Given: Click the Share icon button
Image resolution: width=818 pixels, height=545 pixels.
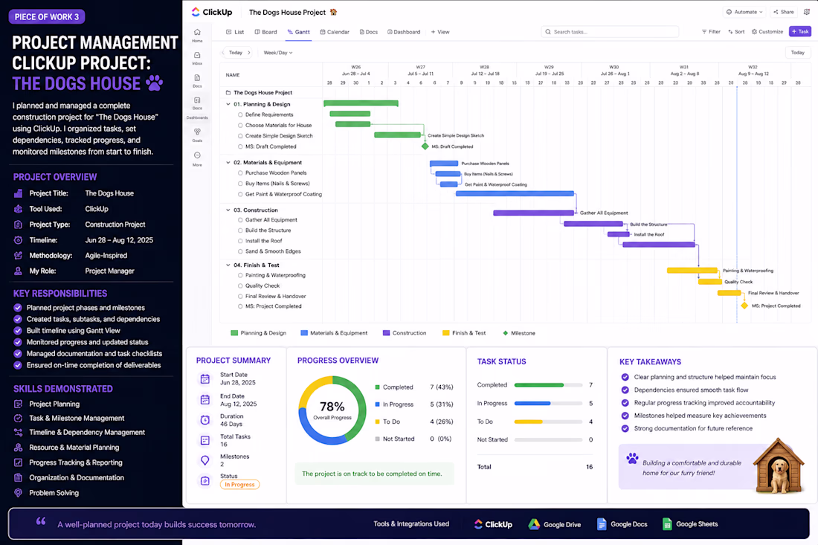Looking at the screenshot, I should coord(783,12).
